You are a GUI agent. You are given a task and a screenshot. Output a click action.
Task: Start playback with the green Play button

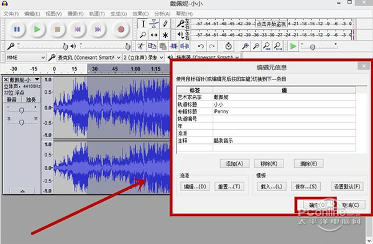37,29
